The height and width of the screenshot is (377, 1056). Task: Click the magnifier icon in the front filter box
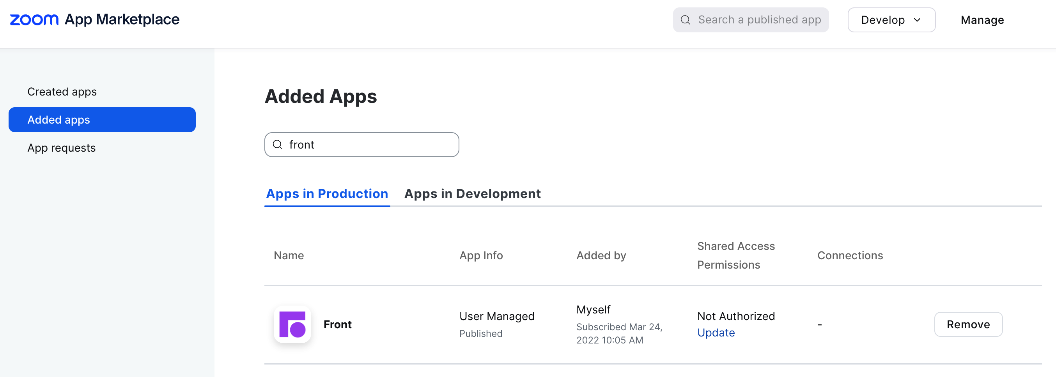tap(278, 145)
